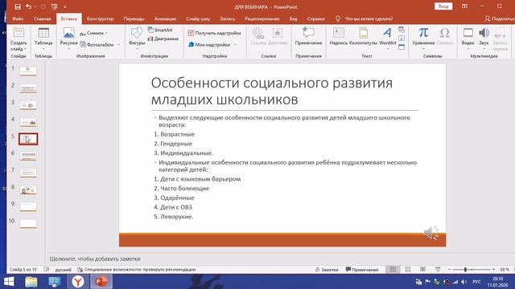This screenshot has height=289, width=515.
Task: Open the Снимок dropdown arrow
Action: pos(106,33)
